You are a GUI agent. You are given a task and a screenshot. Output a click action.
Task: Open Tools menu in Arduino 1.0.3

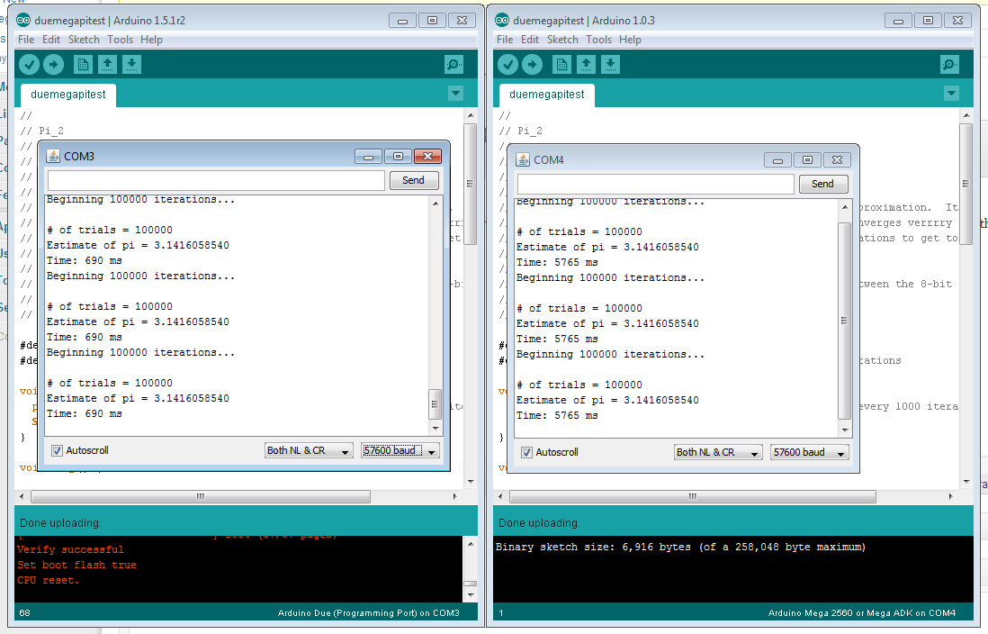coord(598,40)
